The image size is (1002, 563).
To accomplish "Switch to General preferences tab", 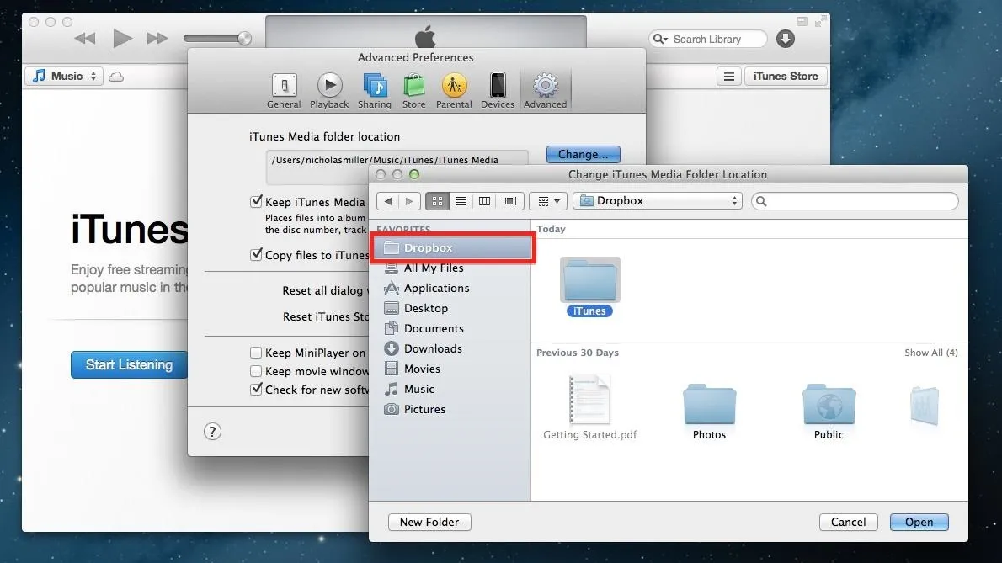I will tap(284, 91).
